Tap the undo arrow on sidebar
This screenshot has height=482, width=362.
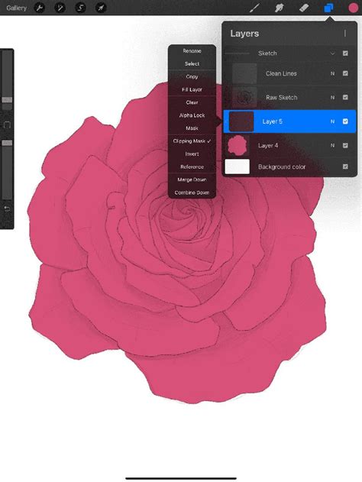coord(7,209)
